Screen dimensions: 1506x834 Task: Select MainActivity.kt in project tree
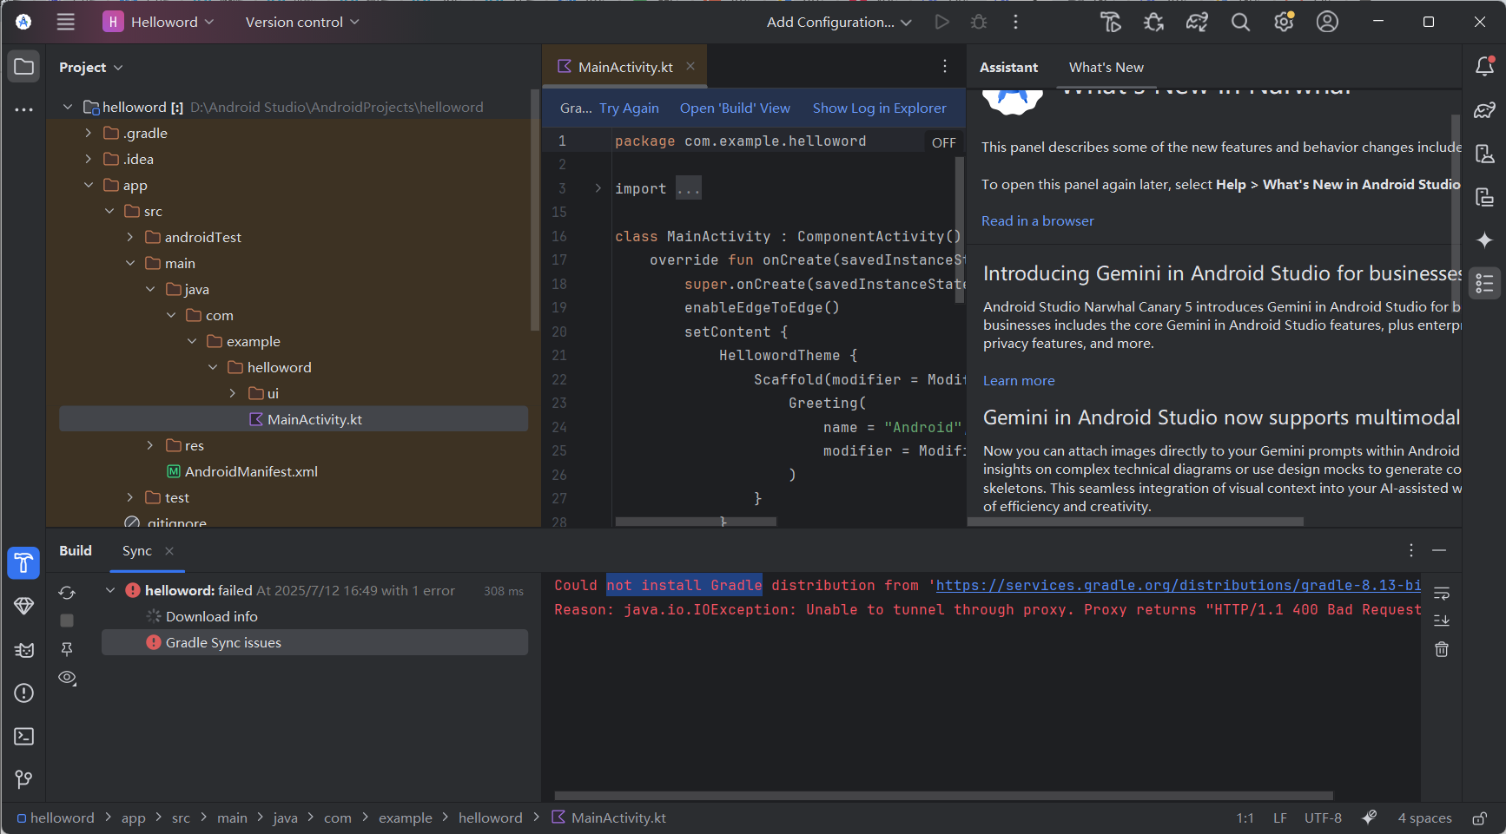click(x=294, y=419)
